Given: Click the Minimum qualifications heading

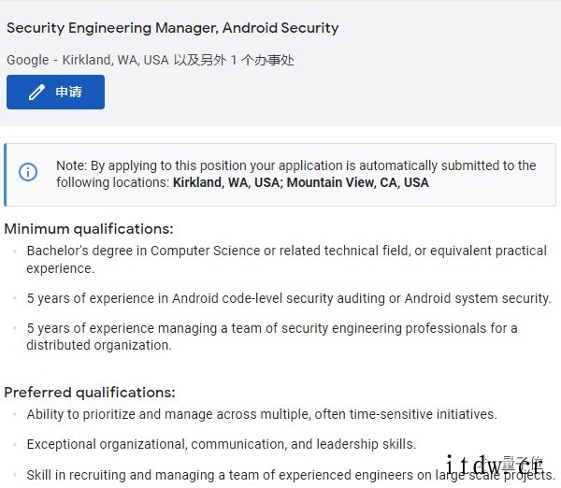Looking at the screenshot, I should 89,229.
